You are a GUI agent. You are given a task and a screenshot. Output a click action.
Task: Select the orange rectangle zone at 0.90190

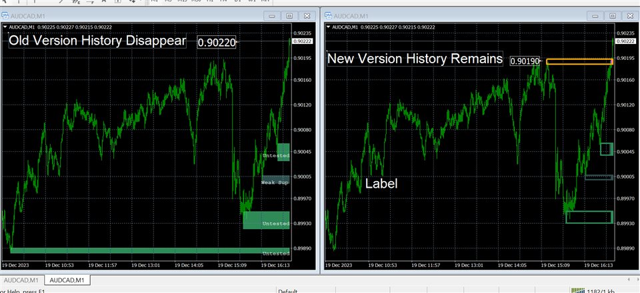click(x=579, y=61)
